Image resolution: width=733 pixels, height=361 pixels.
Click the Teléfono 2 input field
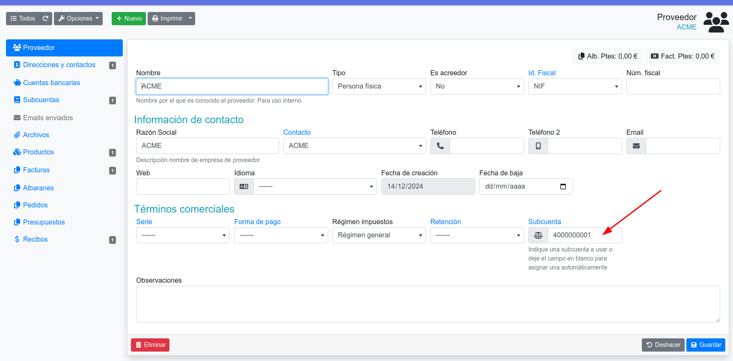point(585,146)
